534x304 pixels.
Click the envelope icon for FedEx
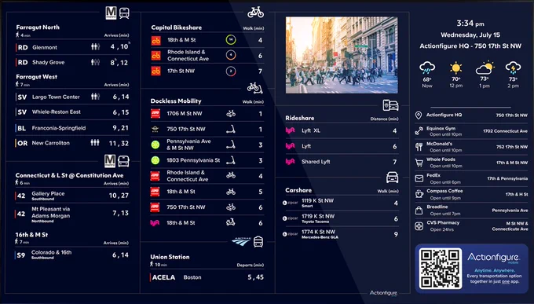[x=419, y=178]
